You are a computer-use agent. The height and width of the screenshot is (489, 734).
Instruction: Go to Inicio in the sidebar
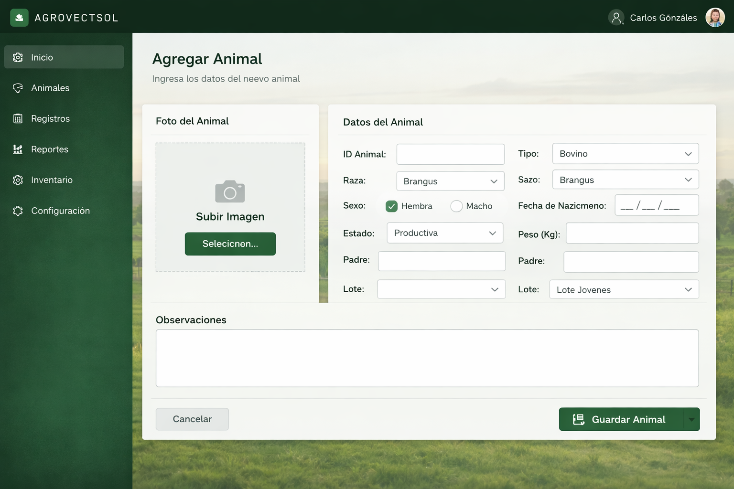coord(64,57)
